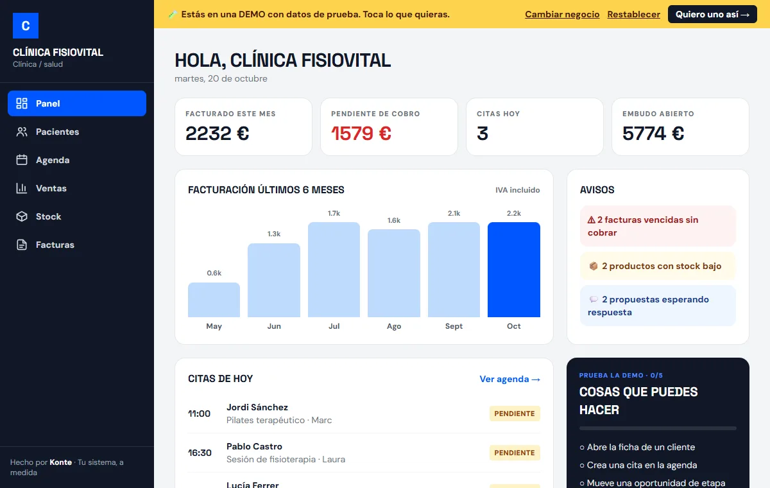Click 'Sesión de fisioterapia · Laura' text
The image size is (770, 488).
coord(286,459)
